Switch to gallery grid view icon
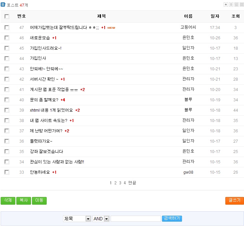 (242, 5)
